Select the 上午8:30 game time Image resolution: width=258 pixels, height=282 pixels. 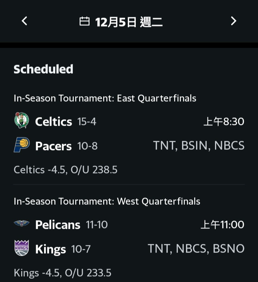point(224,121)
